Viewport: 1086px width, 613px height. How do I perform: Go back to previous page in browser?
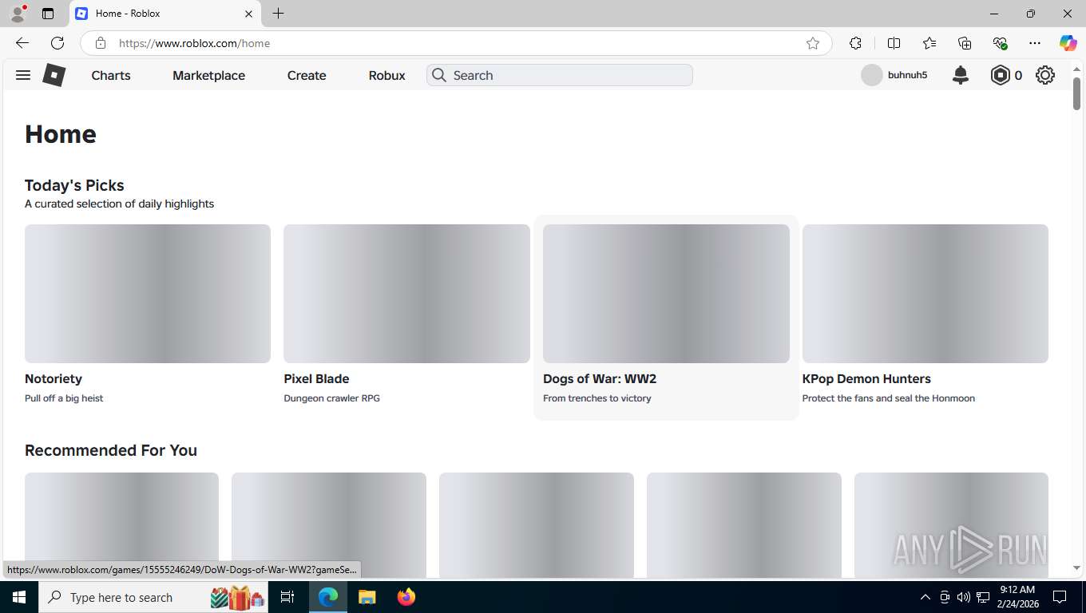pyautogui.click(x=22, y=43)
